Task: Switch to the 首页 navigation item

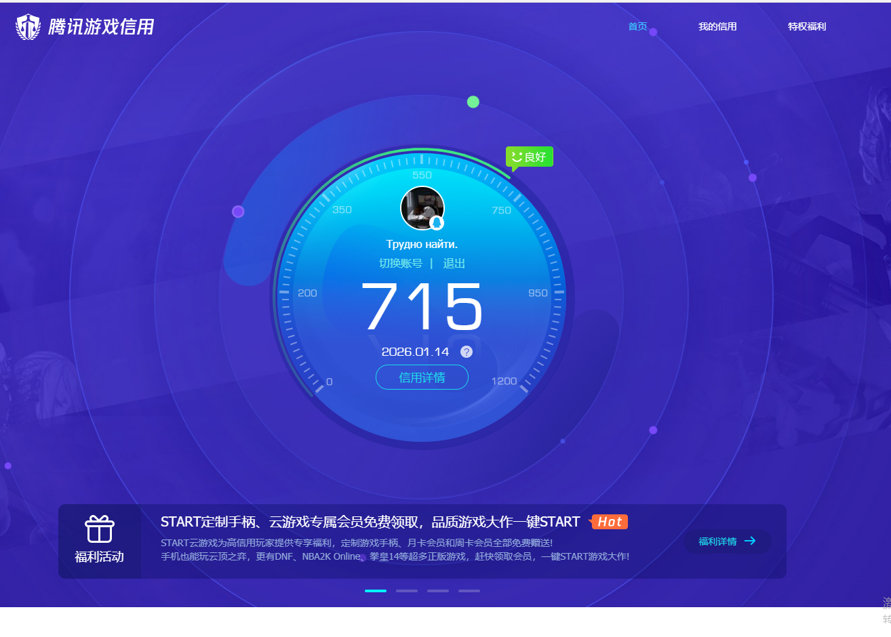Action: tap(637, 26)
